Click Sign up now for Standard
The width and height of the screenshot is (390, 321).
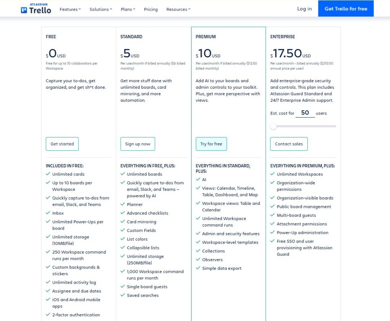(x=138, y=144)
